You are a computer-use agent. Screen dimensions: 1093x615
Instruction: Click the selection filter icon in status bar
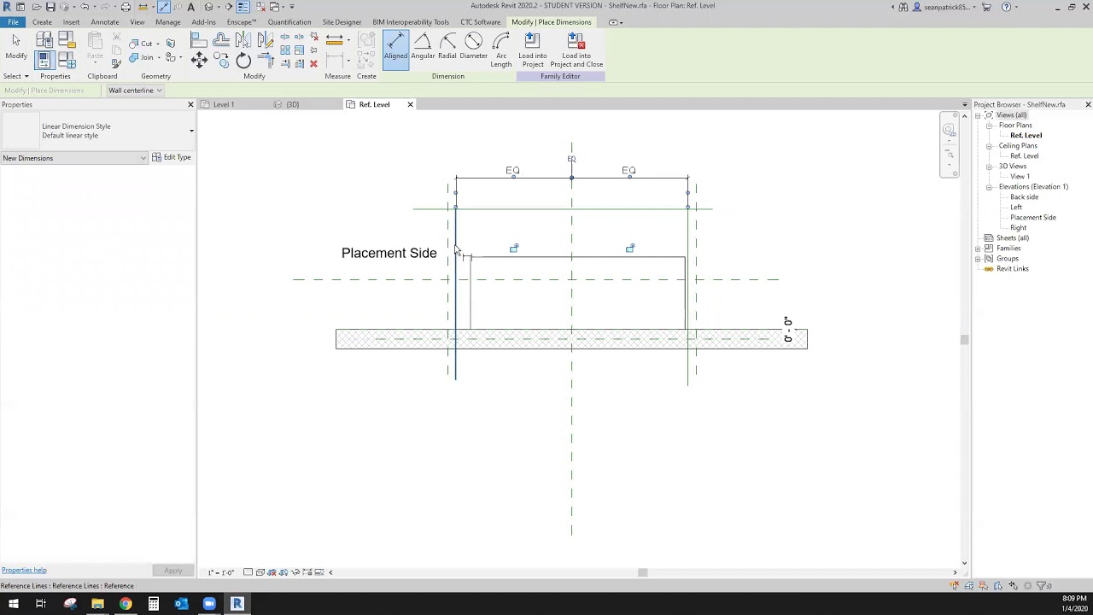coord(1041,586)
